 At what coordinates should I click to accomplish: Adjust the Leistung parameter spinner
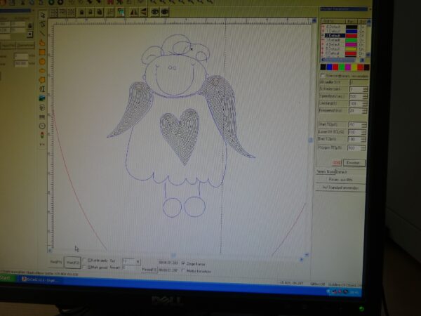pos(364,103)
